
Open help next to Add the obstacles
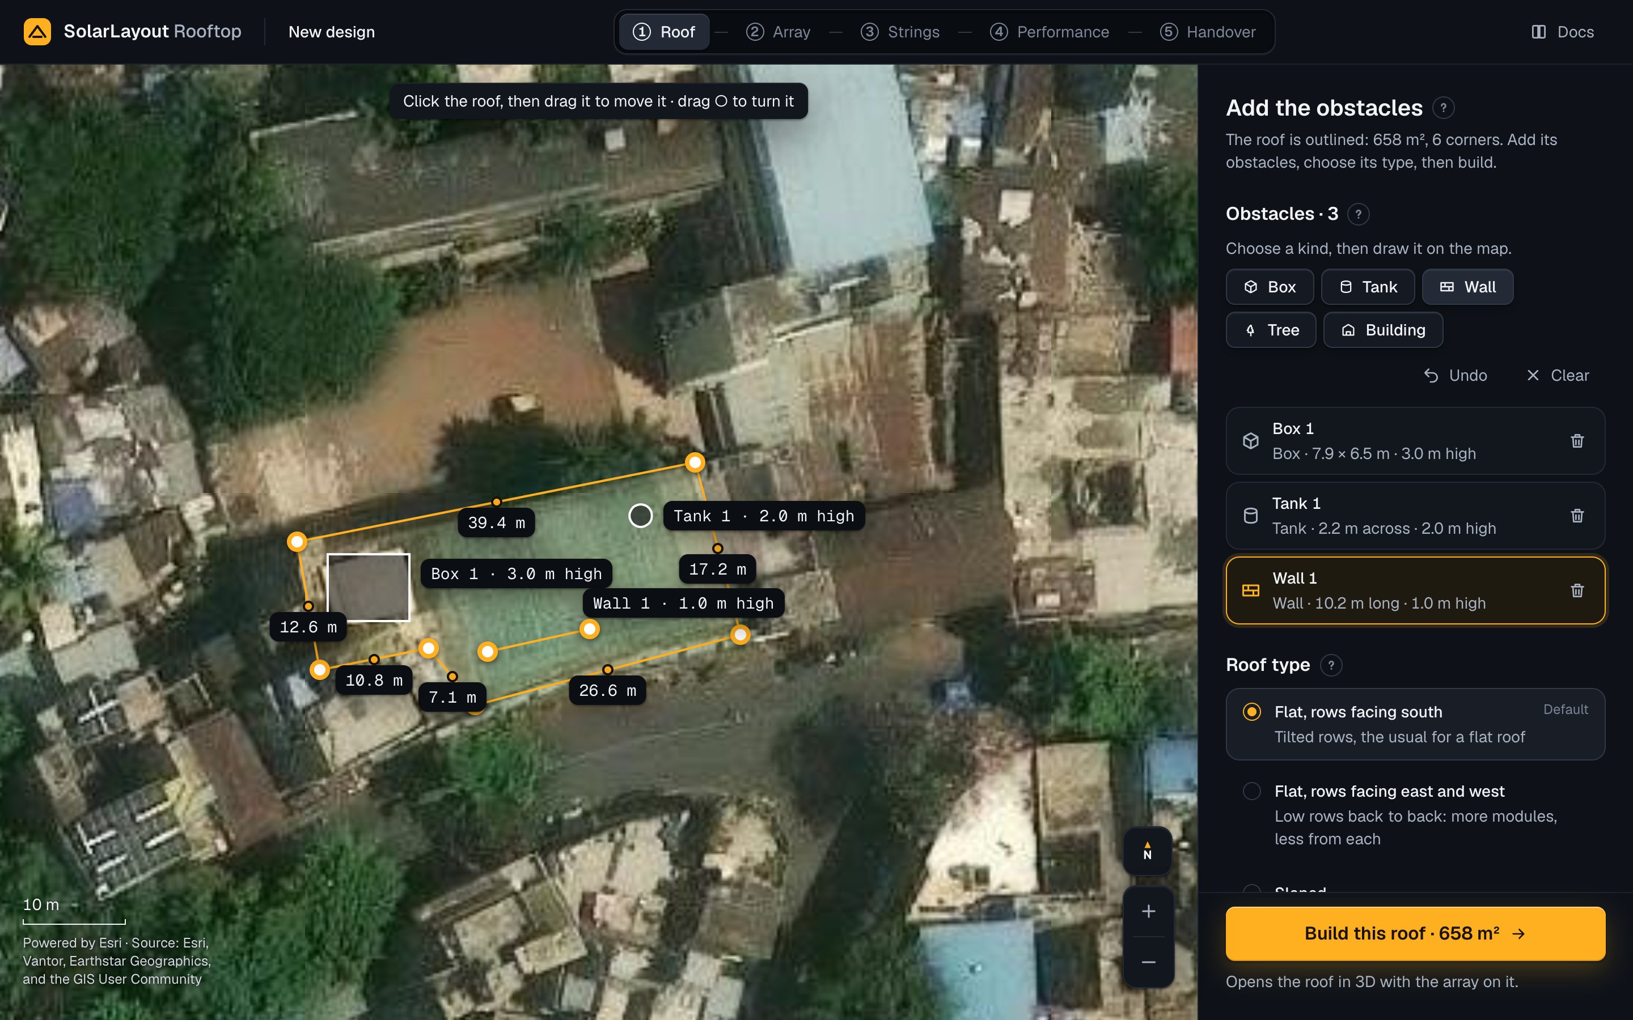pyautogui.click(x=1444, y=108)
